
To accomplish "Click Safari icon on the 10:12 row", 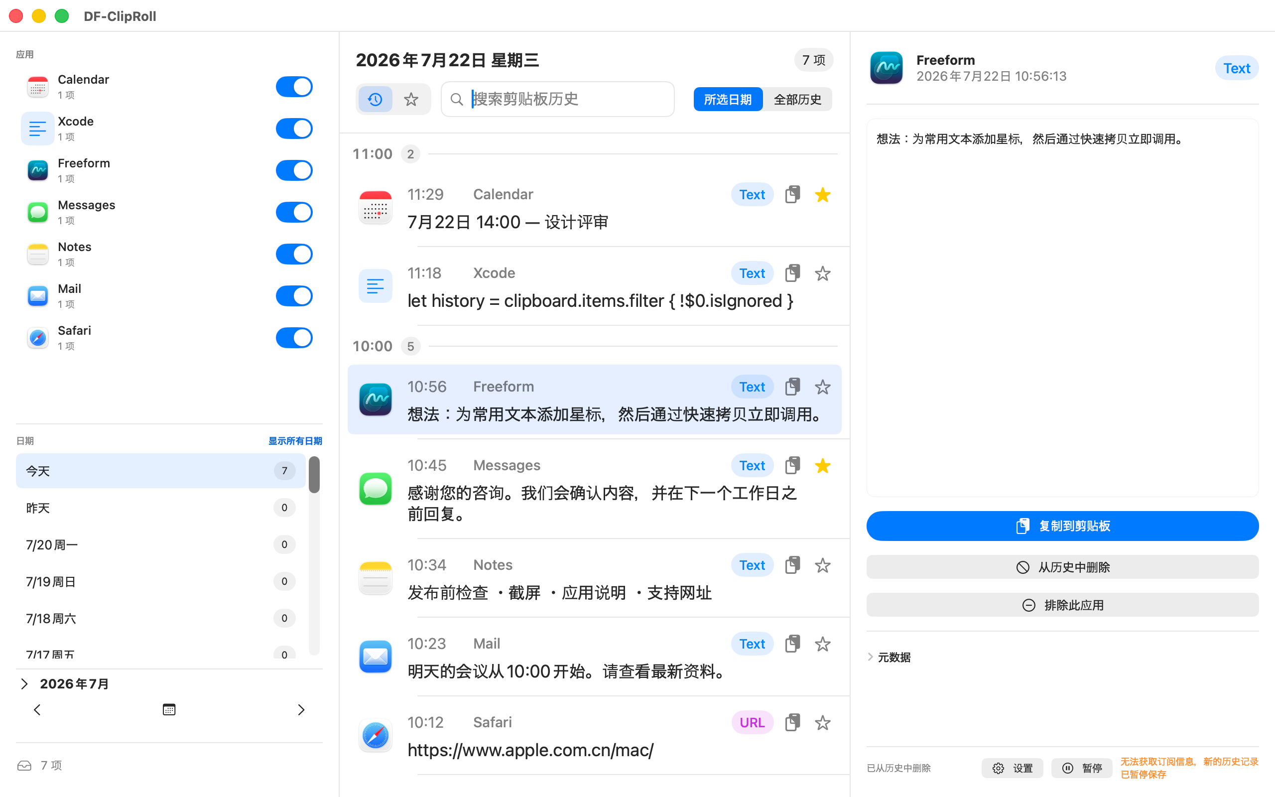I will pyautogui.click(x=375, y=735).
